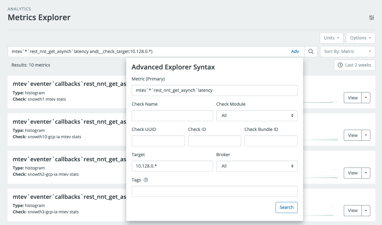
Task: Open the Last 2 weeks time range picker
Action: pyautogui.click(x=355, y=65)
